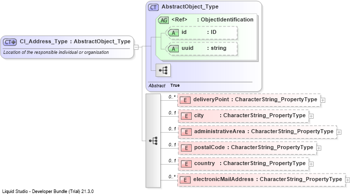
Task: Select the CI_Address_Type : AbstractObject_Type label
Action: pyautogui.click(x=75, y=41)
